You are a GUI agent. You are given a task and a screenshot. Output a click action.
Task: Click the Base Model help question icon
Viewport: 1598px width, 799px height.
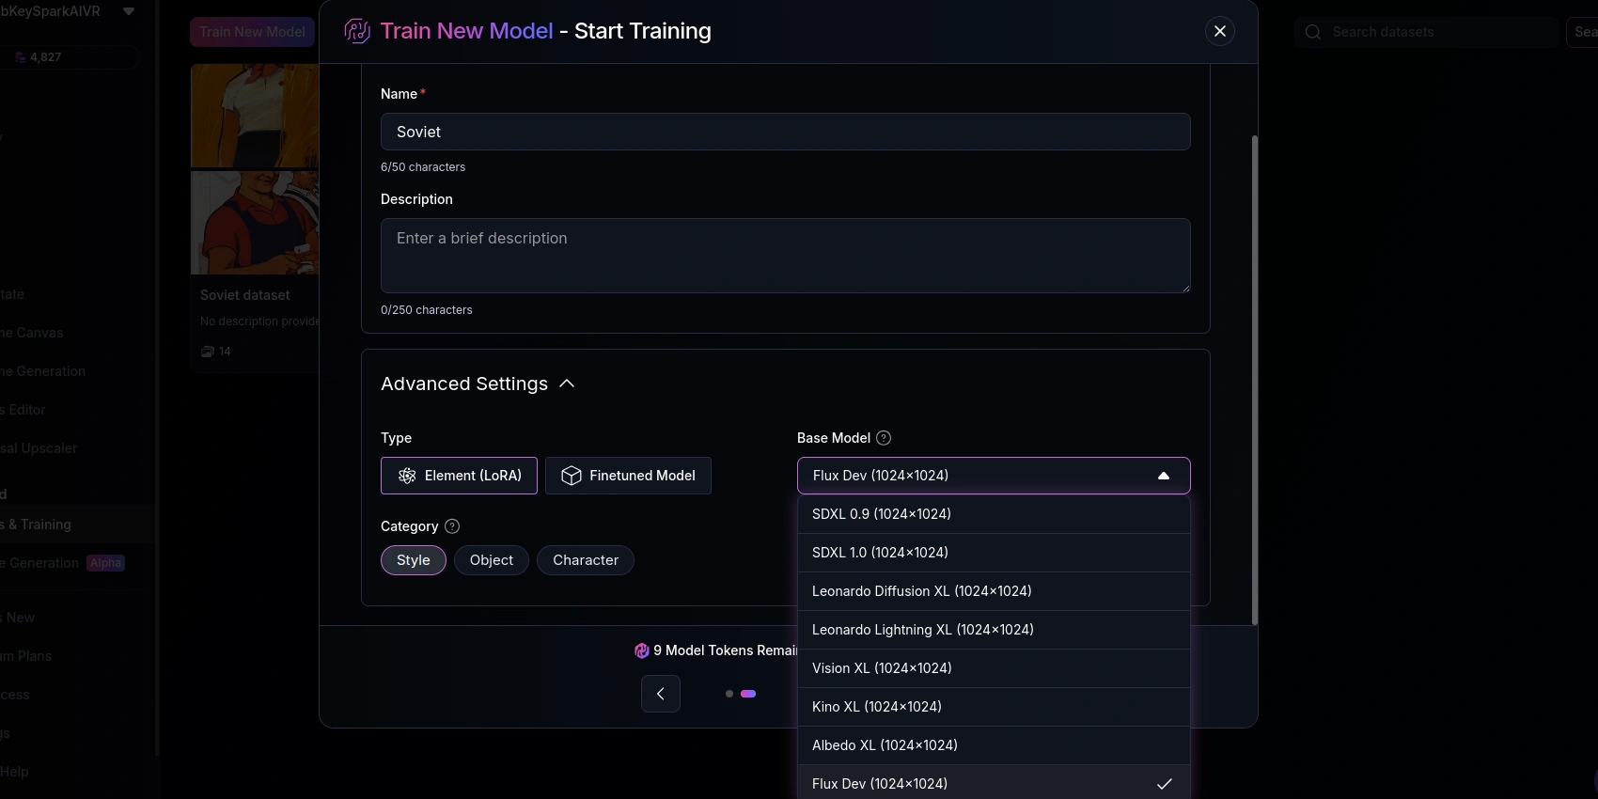[884, 438]
